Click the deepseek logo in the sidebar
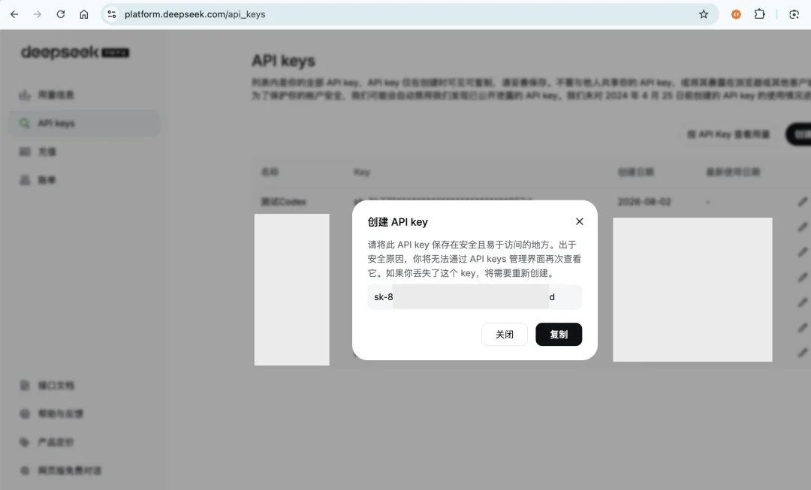The width and height of the screenshot is (811, 490). pos(75,53)
